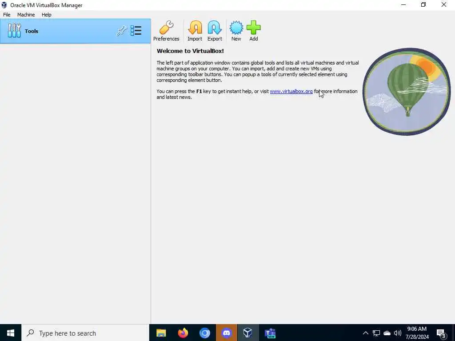Image resolution: width=455 pixels, height=341 pixels.
Task: Show hidden system tray icons
Action: click(366, 333)
